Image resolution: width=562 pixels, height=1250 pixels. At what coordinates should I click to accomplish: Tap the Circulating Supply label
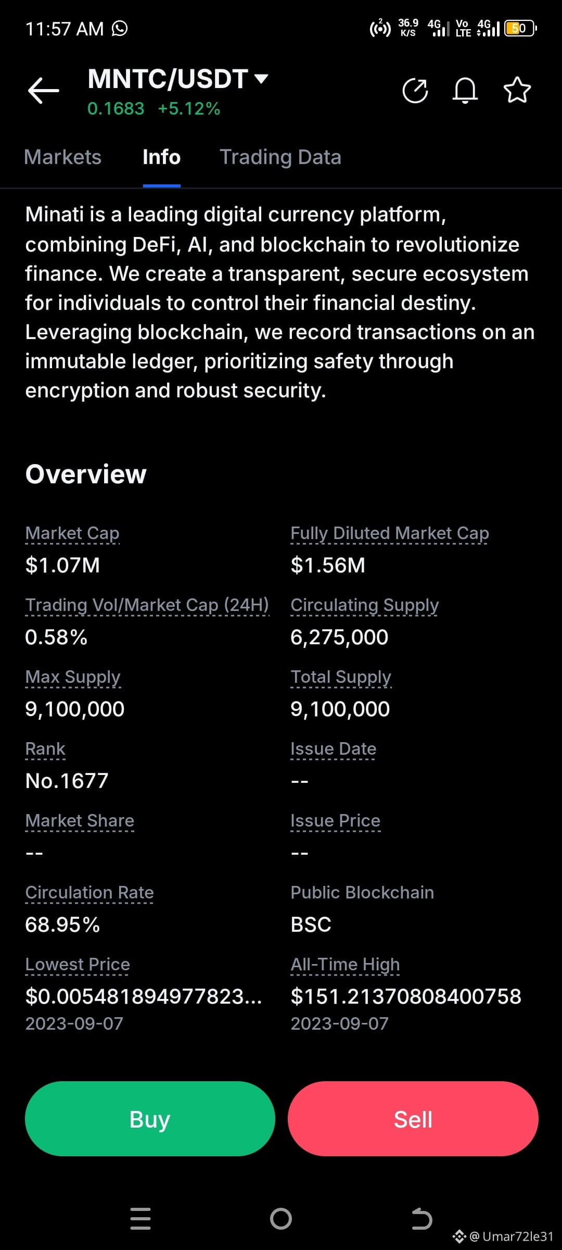[x=365, y=605]
